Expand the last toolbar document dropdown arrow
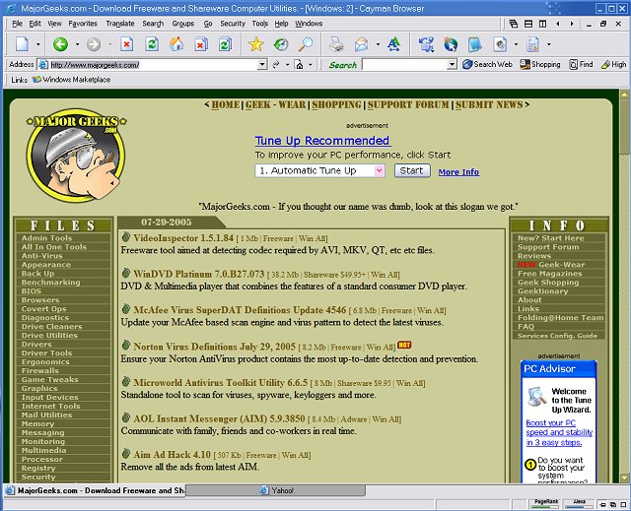The width and height of the screenshot is (631, 511). click(x=548, y=44)
